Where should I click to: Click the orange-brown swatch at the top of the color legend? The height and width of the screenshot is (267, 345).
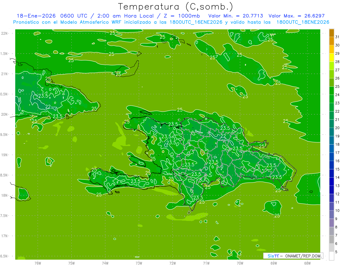[x=332, y=33]
